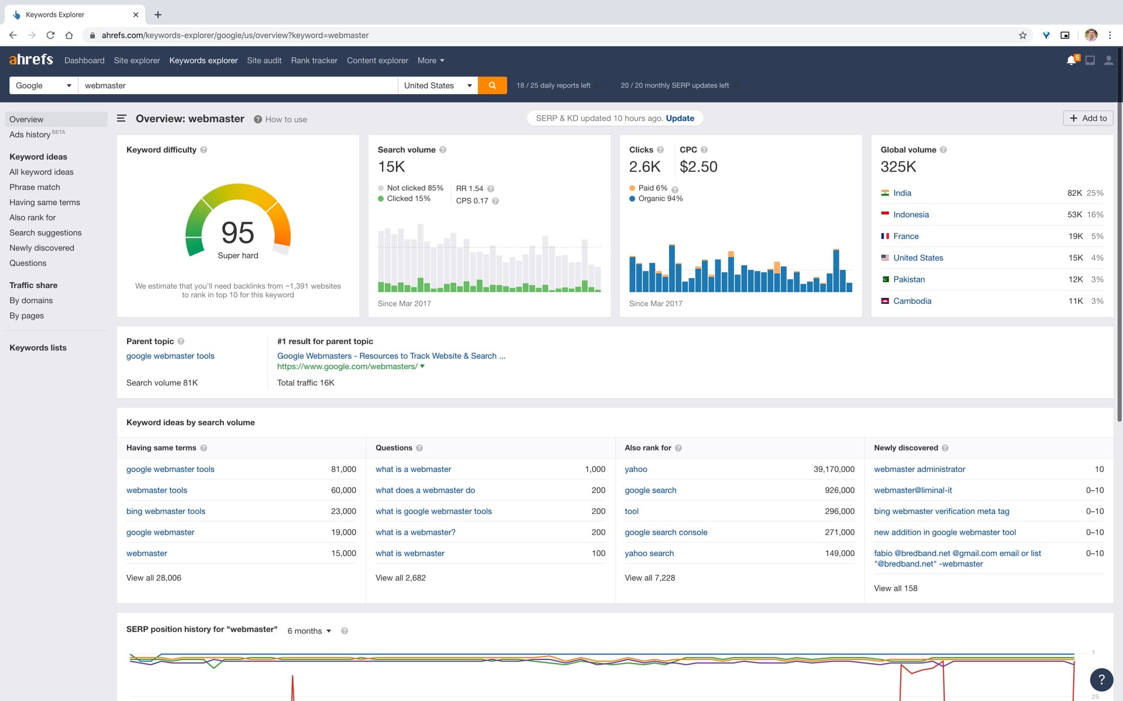Click the orange search magnifying glass button

[x=492, y=85]
